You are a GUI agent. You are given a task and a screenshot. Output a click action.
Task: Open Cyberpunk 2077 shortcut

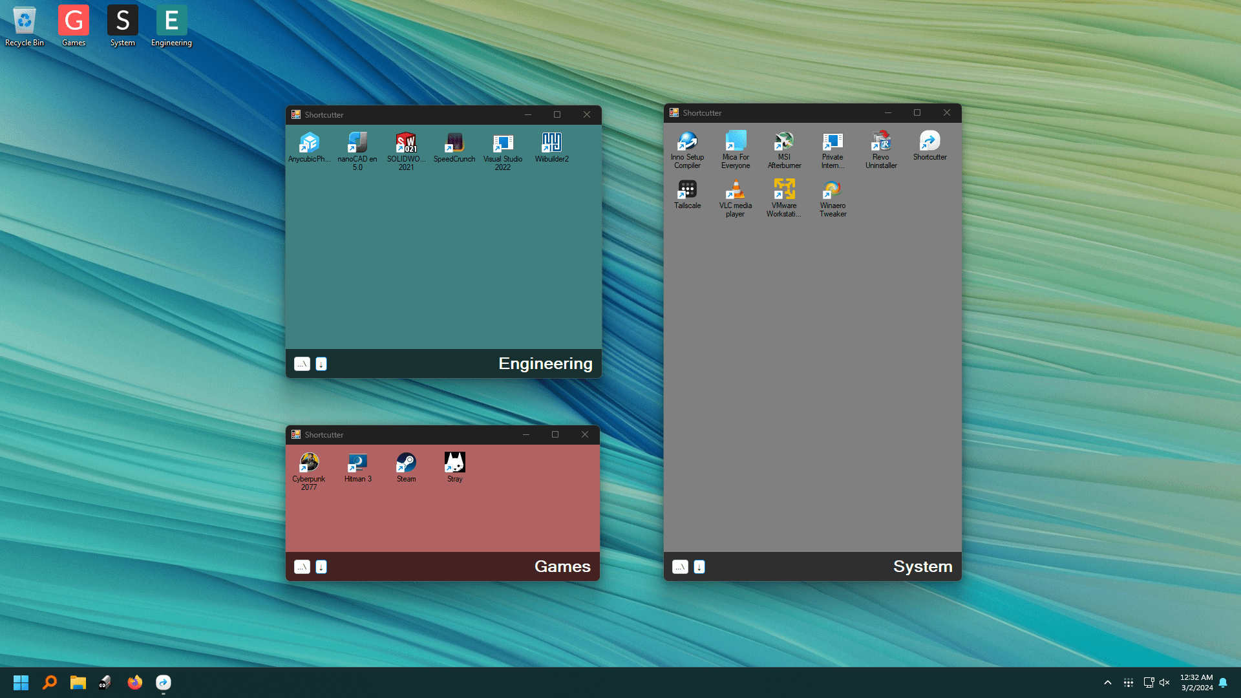[309, 463]
